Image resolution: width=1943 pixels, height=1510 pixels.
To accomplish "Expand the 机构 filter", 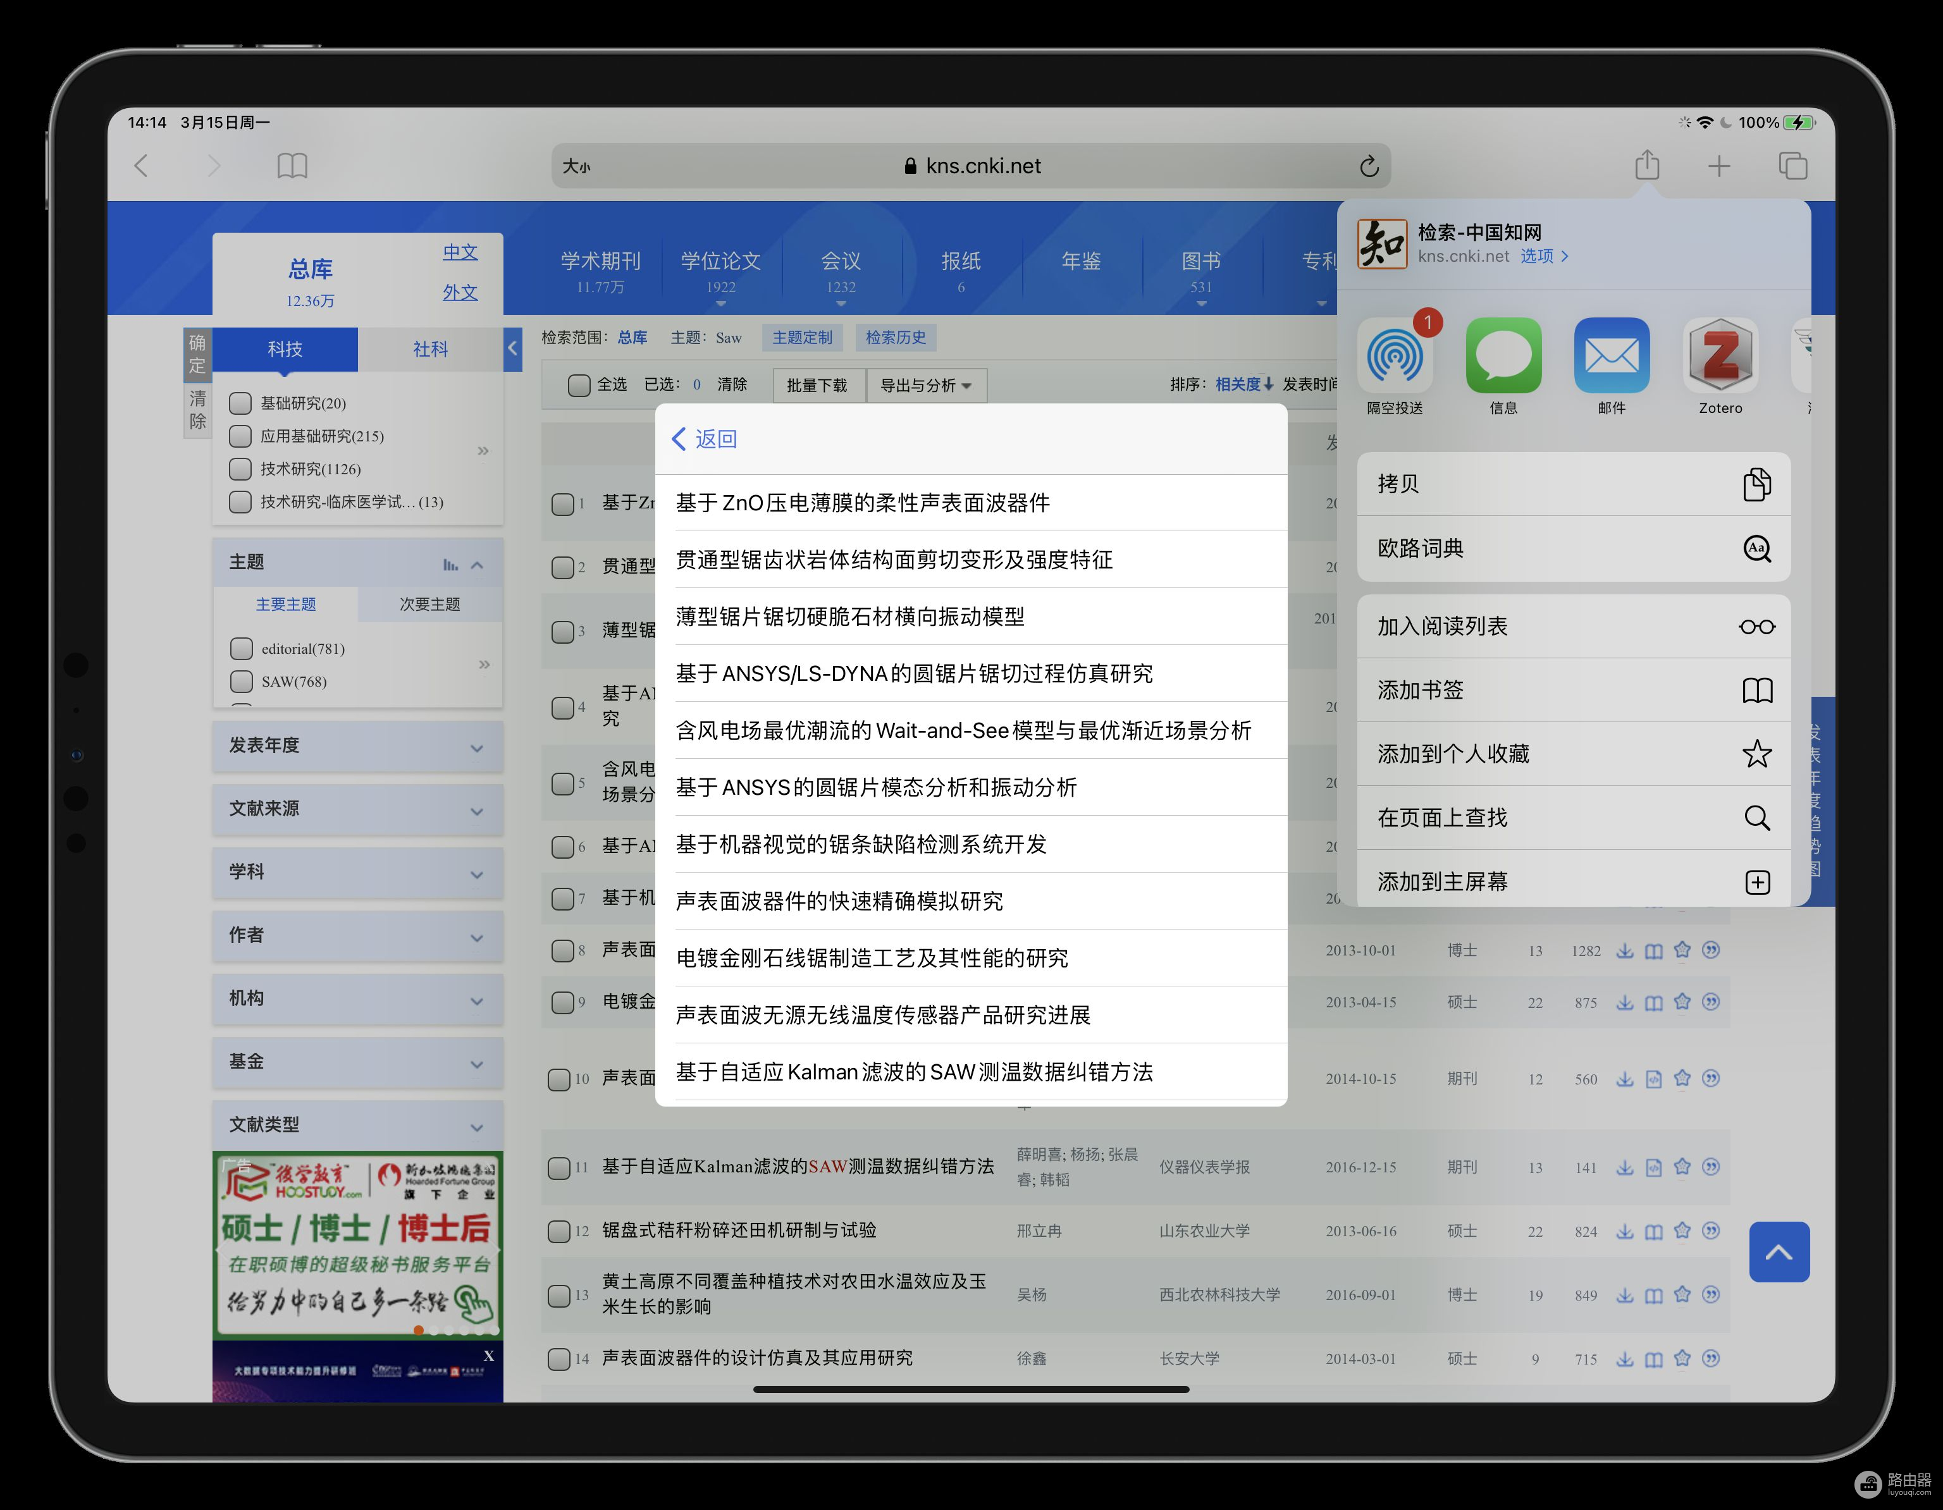I will pos(357,998).
